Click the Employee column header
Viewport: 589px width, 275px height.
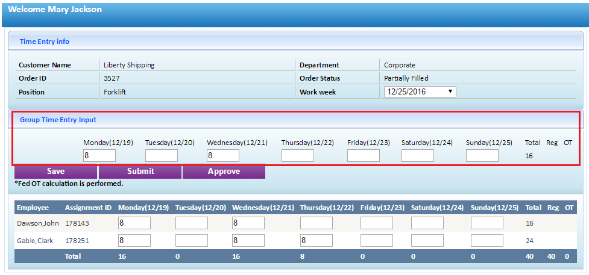[33, 208]
